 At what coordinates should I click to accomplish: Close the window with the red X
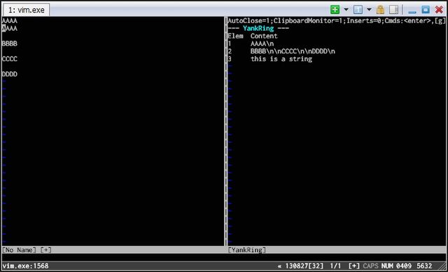point(439,9)
